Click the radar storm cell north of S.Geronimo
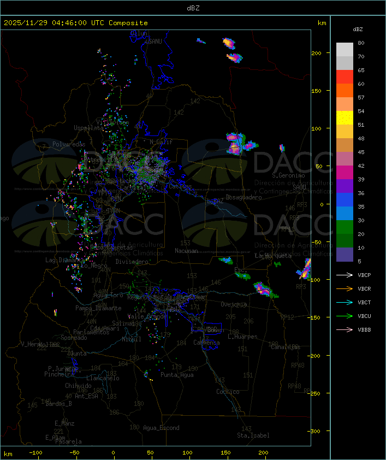Image resolution: width=386 pixels, height=460 pixels. [x=282, y=148]
